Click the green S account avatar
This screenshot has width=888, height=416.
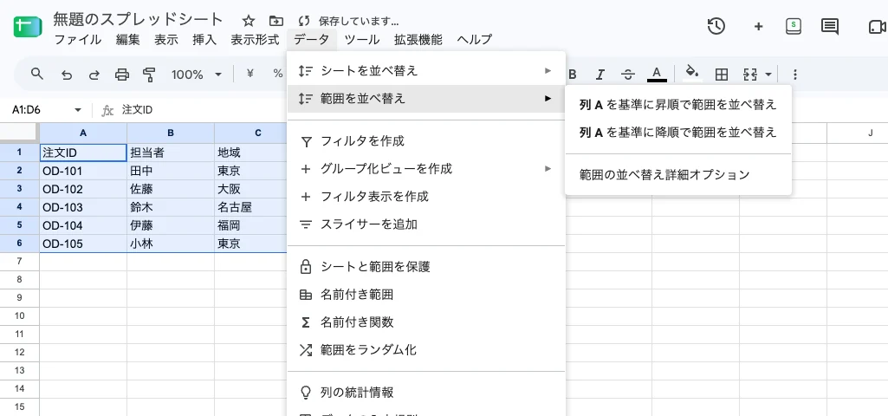click(x=794, y=25)
